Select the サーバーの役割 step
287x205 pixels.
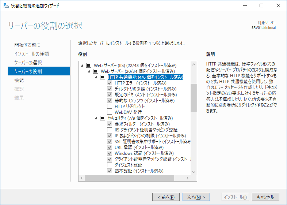coord(39,71)
